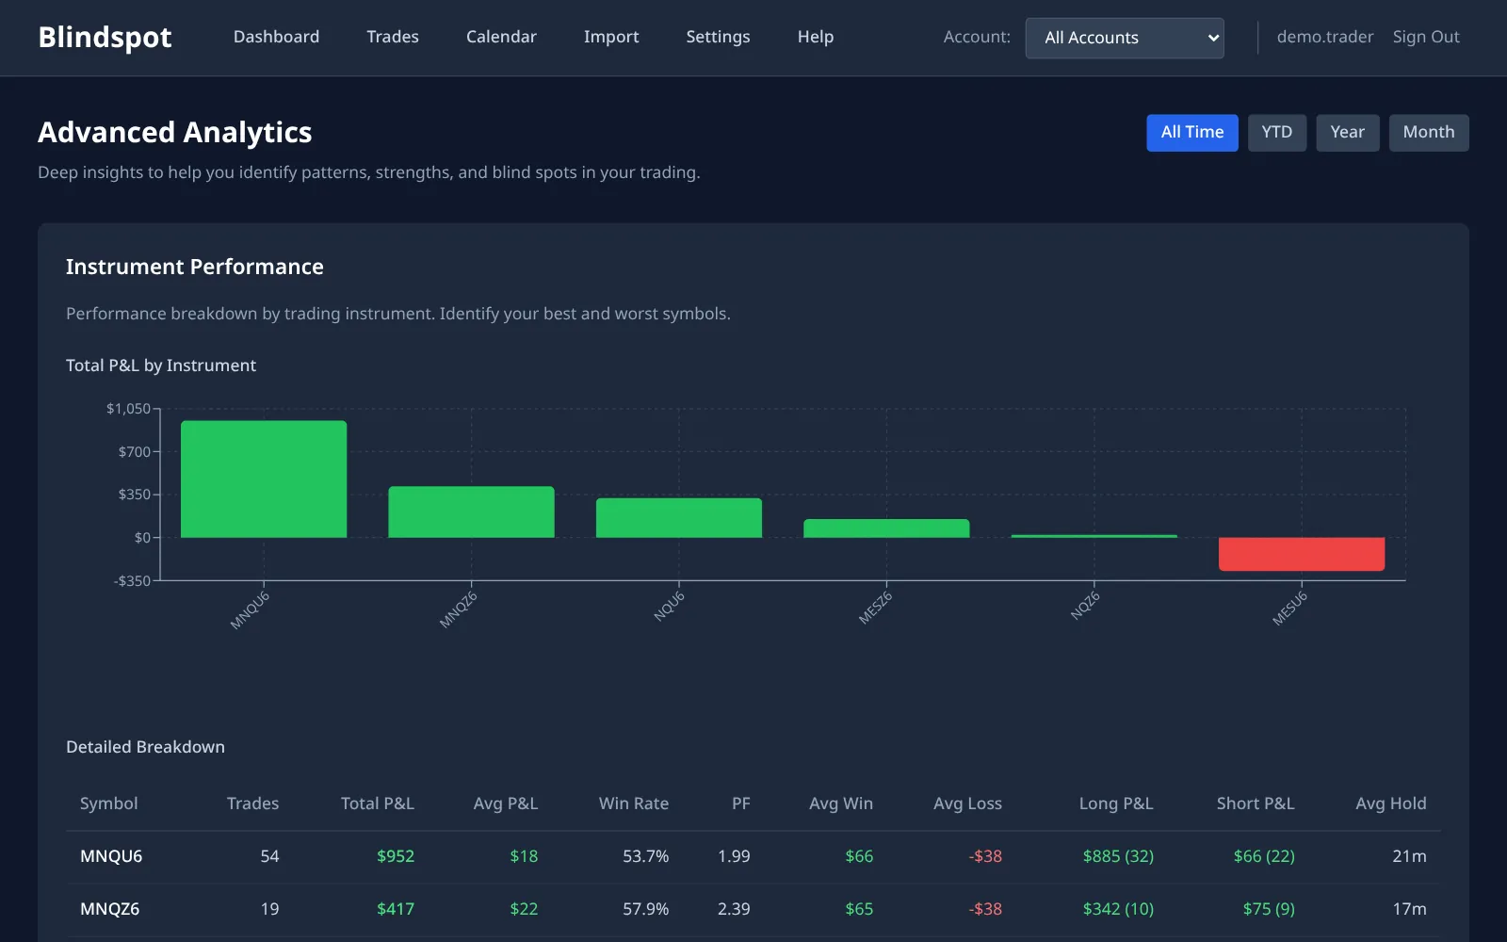Screen dimensions: 1507x942
Task: Go to the Trades page
Action: pos(393,37)
